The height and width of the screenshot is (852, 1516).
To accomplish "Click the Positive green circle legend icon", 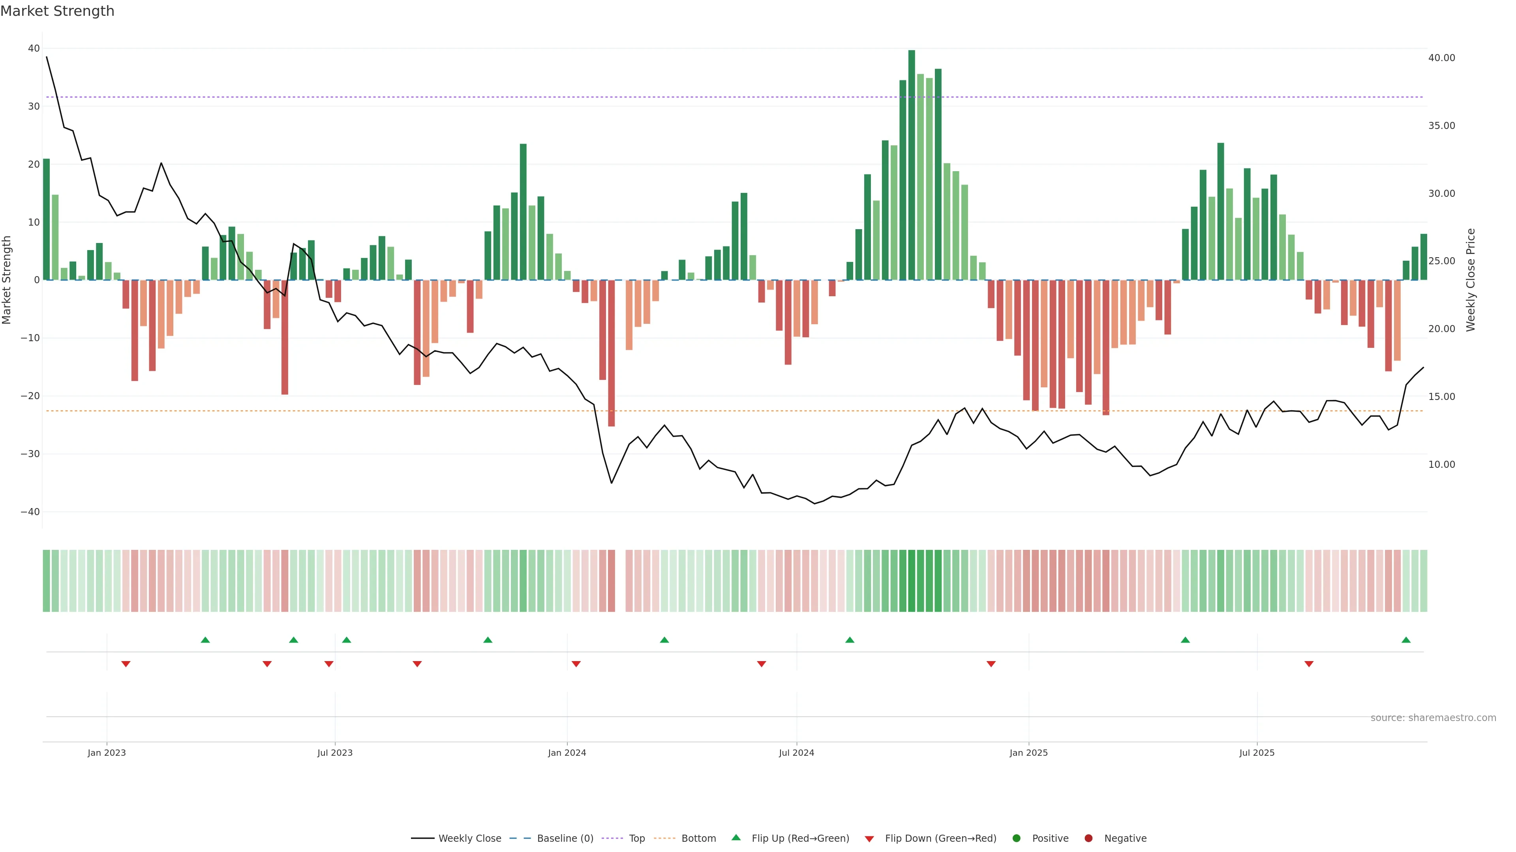I will pyautogui.click(x=1016, y=839).
